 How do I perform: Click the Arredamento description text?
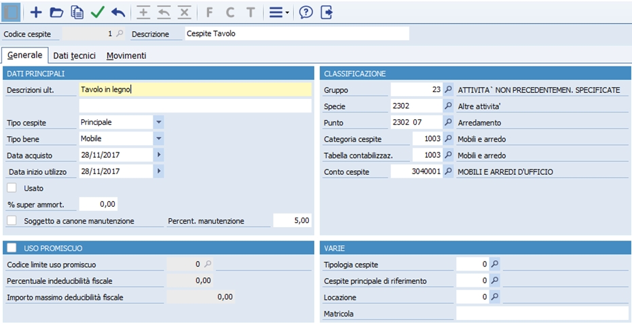click(479, 123)
